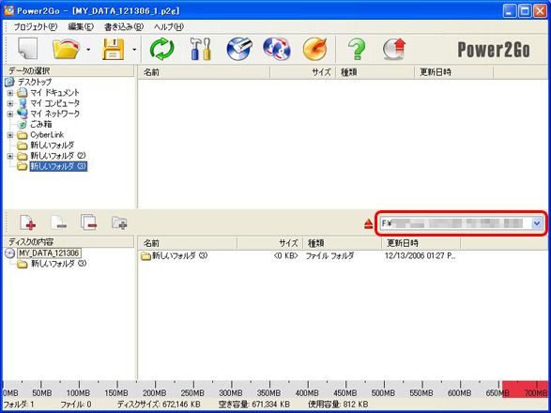Open the 書き込み(B) menu
This screenshot has height=413, width=551.
tap(124, 26)
